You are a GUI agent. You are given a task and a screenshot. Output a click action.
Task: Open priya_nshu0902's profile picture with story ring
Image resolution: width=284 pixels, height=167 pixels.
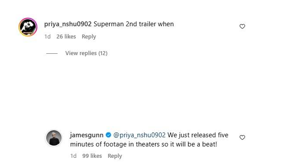click(28, 27)
